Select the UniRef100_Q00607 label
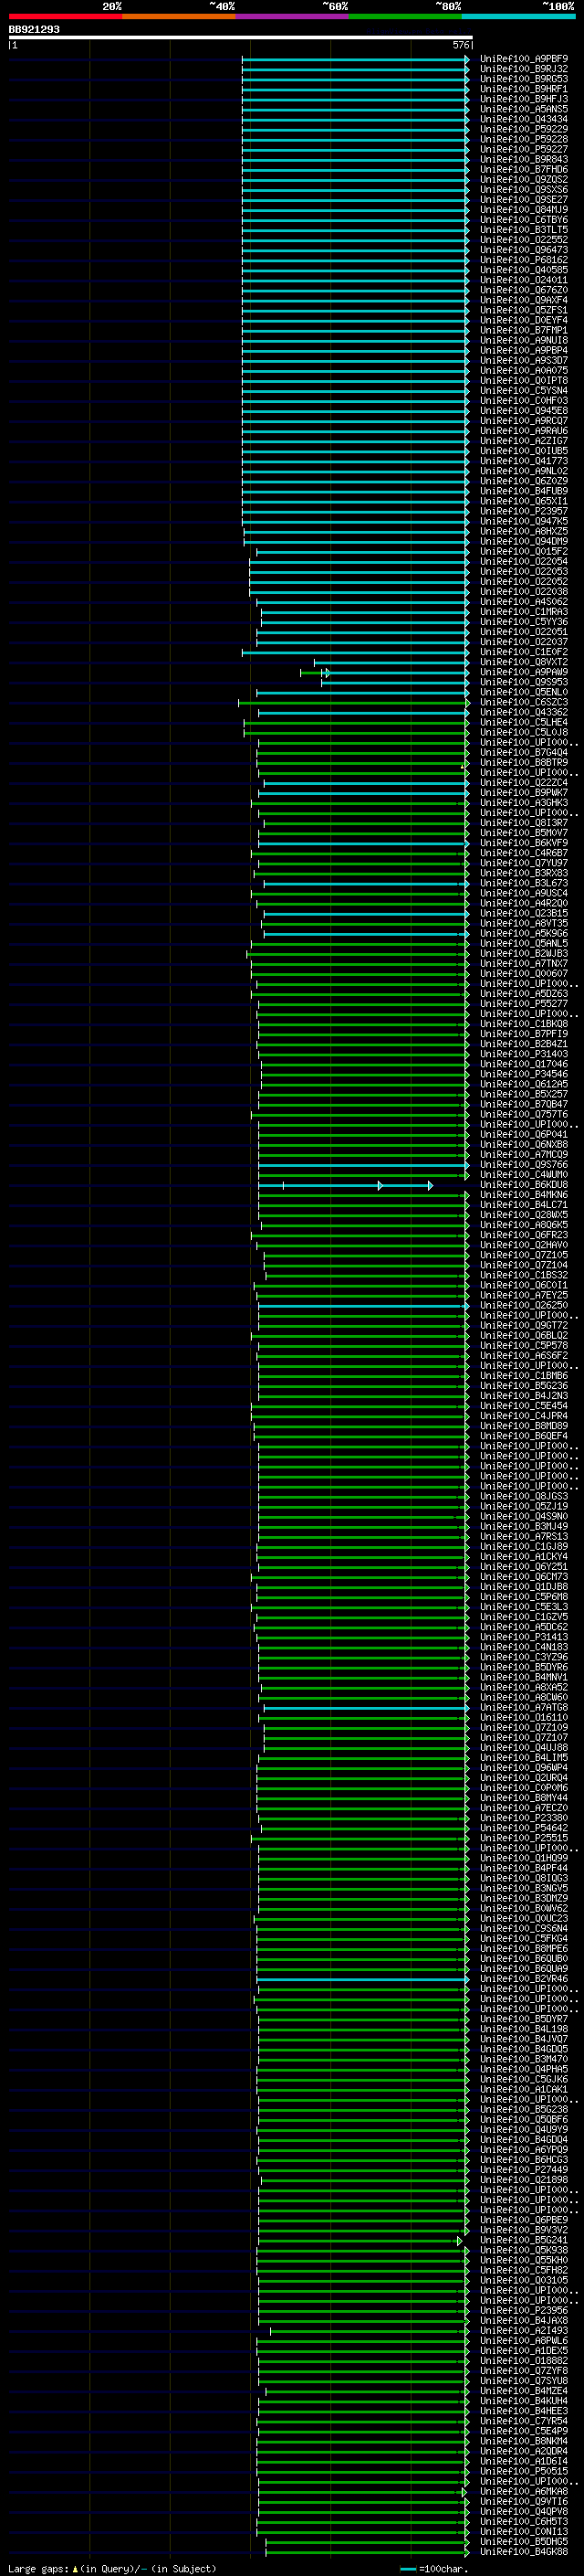The height and width of the screenshot is (2576, 584). pos(524,973)
